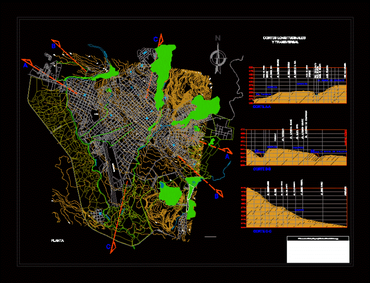Select the 'CORTES LONGITUDINALES Y TRANSVERSAL' title
This screenshot has height=283, width=370.
tap(284, 40)
